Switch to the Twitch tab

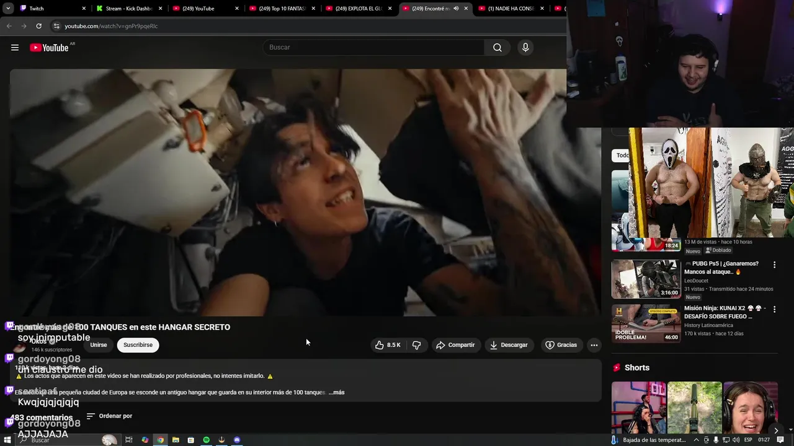click(x=51, y=9)
